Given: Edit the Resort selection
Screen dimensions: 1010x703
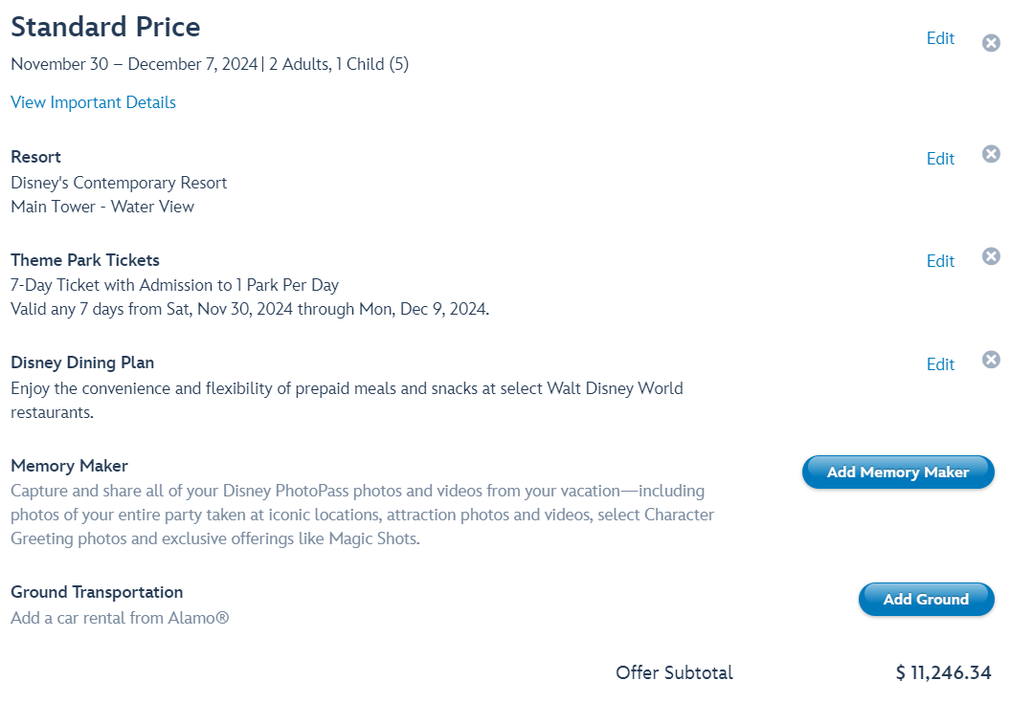Looking at the screenshot, I should [940, 159].
